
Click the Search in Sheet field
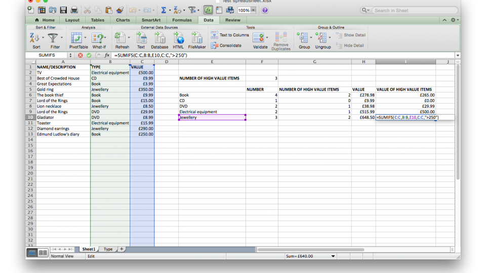(x=415, y=11)
